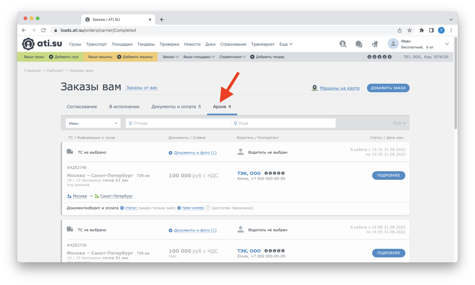Click plus icon next to статус link
Screen dimensions: 475x285
[x=122, y=208]
